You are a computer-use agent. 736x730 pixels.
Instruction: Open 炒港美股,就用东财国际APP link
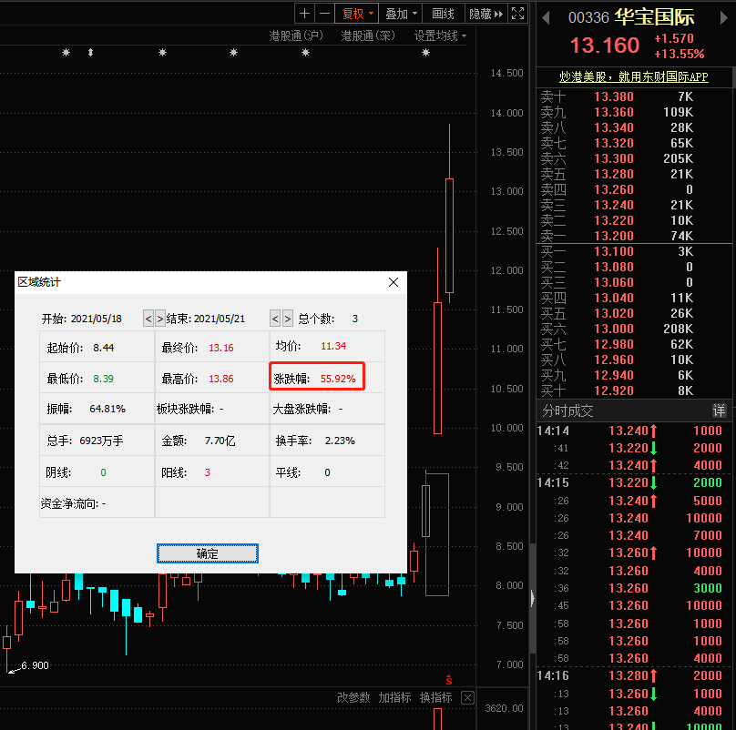pos(633,76)
